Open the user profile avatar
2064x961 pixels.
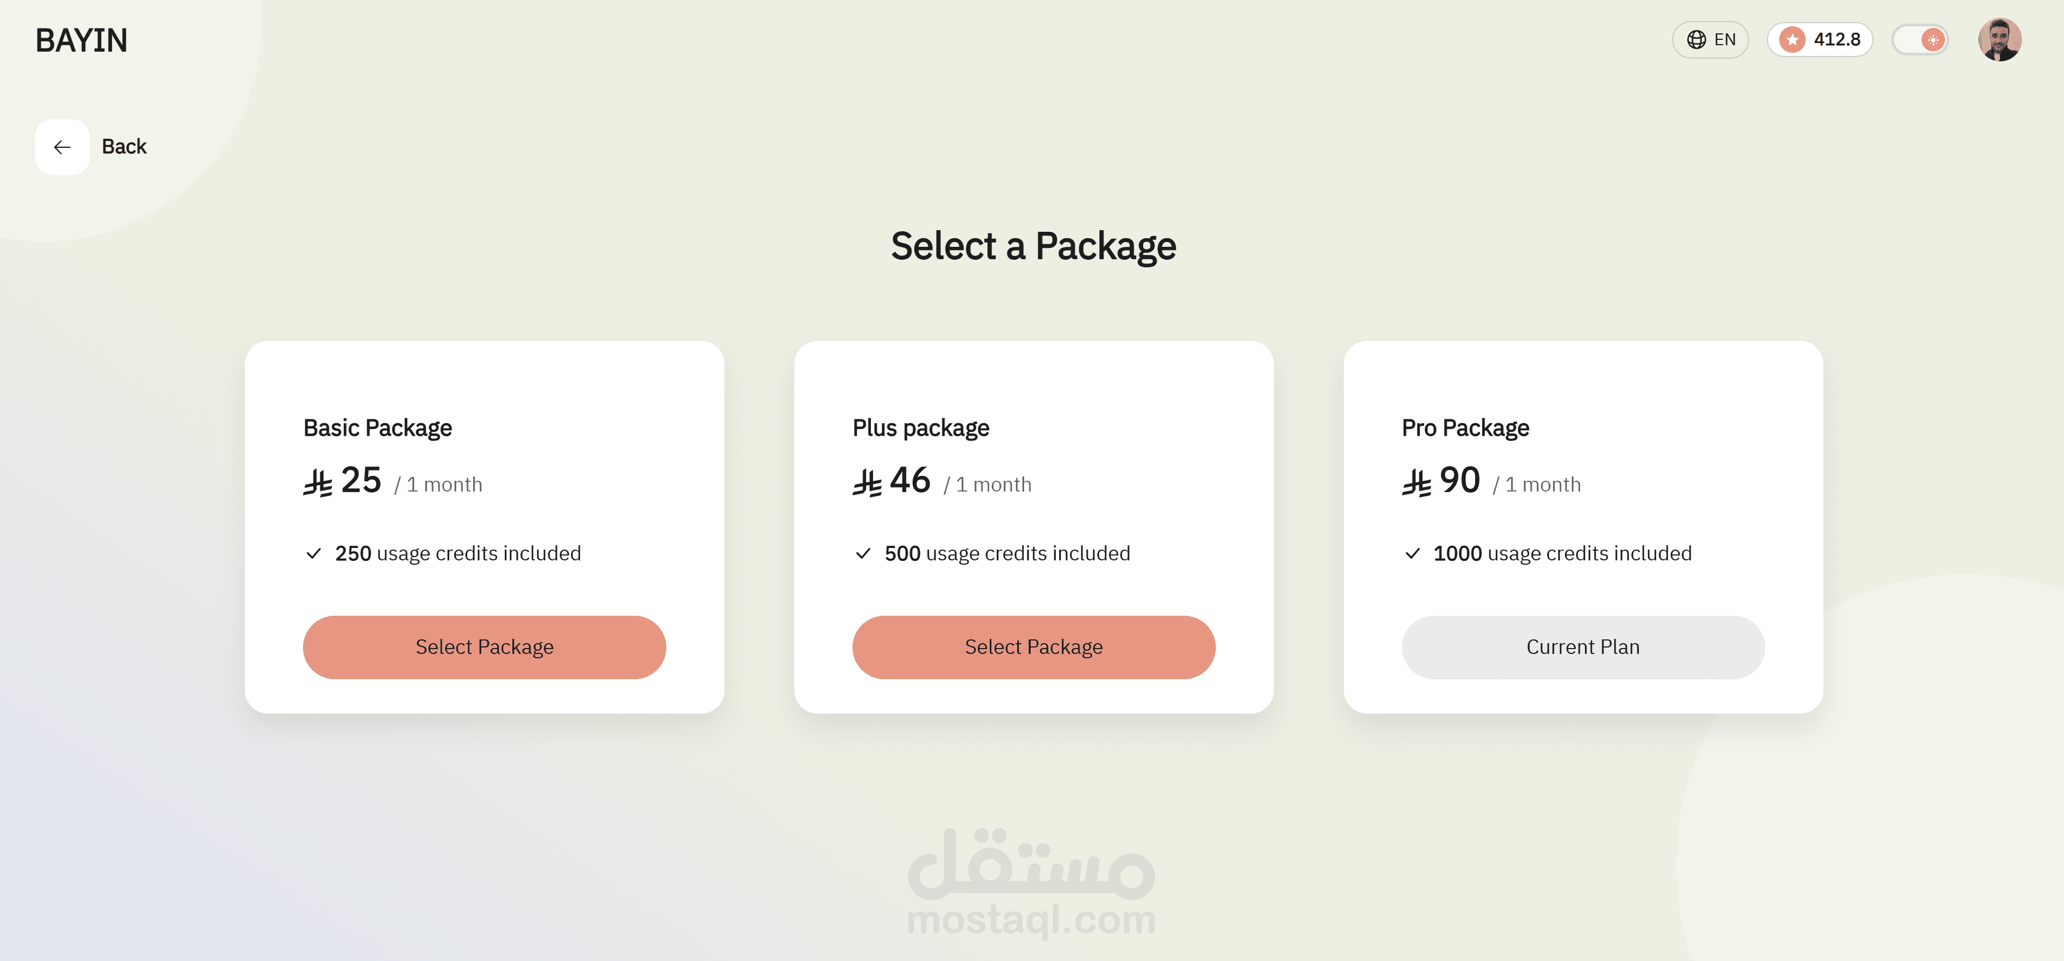(x=1999, y=40)
